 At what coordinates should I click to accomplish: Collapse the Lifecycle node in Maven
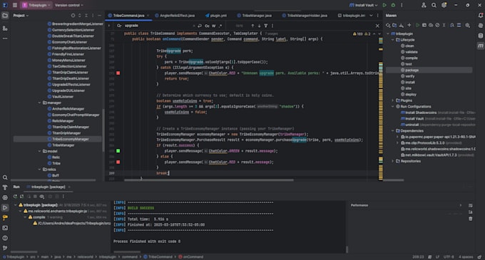pyautogui.click(x=393, y=40)
